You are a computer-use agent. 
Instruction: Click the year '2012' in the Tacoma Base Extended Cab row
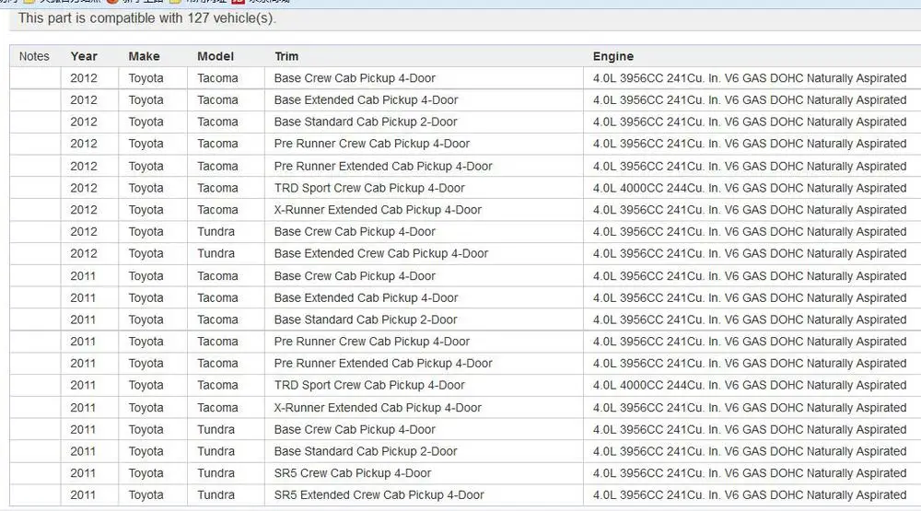pos(84,99)
